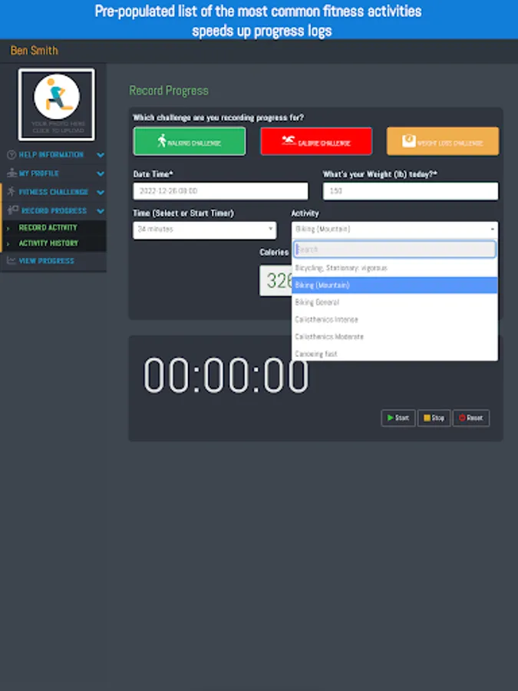This screenshot has width=518, height=691.
Task: Reset the timer
Action: (471, 418)
